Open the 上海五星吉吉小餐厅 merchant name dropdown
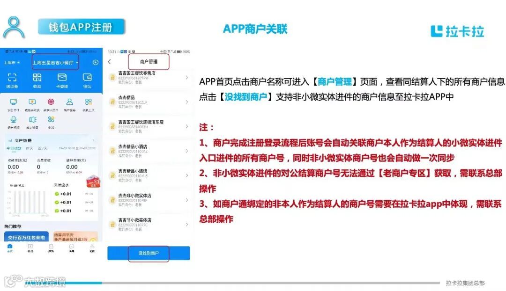This screenshot has height=291, width=506. pos(55,63)
